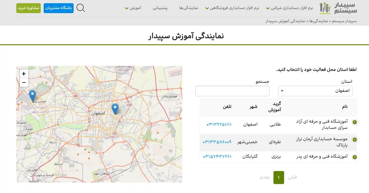Call phone number ۰۳۱۳۲۲۵۱۱۱۱
The height and width of the screenshot is (193, 369).
click(219, 124)
